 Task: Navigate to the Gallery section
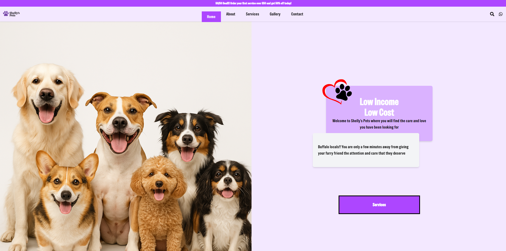pyautogui.click(x=275, y=14)
